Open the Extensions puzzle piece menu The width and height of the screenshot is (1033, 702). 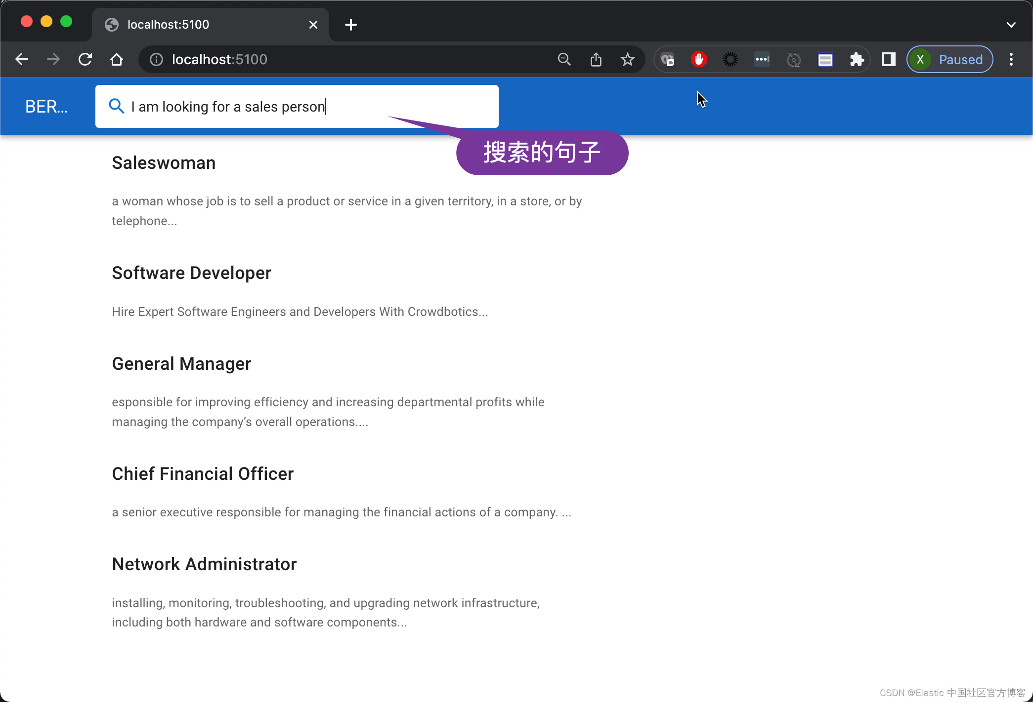coord(857,59)
